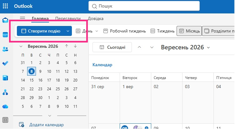Click the Outlook brand title
235x129 pixels.
pyautogui.click(x=23, y=6)
